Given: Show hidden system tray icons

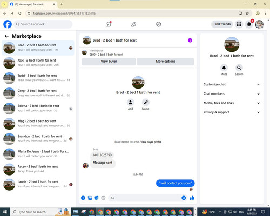Looking at the screenshot, I should point(220,212).
